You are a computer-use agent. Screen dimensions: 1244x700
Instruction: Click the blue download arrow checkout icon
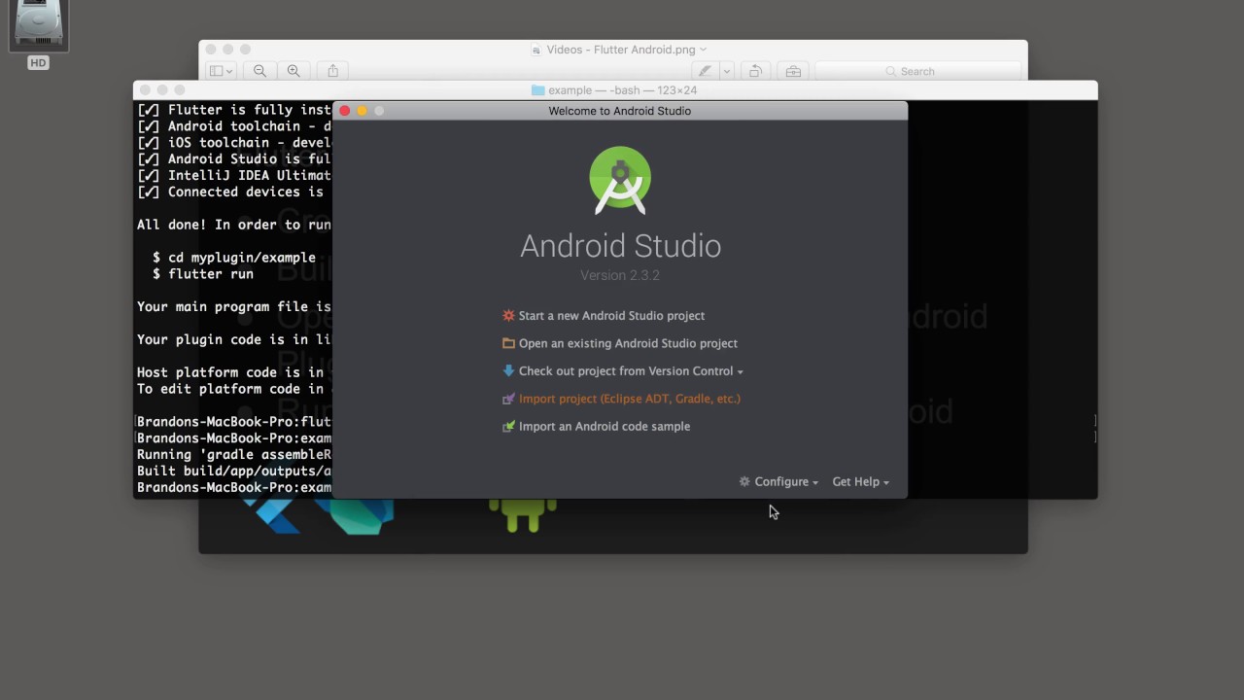pyautogui.click(x=508, y=370)
